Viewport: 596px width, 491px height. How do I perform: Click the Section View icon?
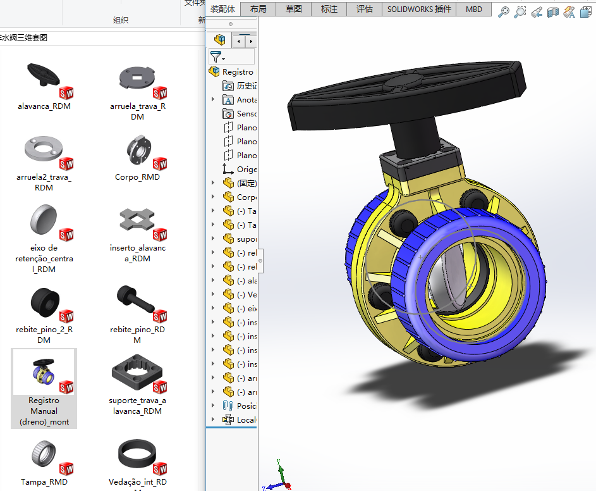click(553, 11)
